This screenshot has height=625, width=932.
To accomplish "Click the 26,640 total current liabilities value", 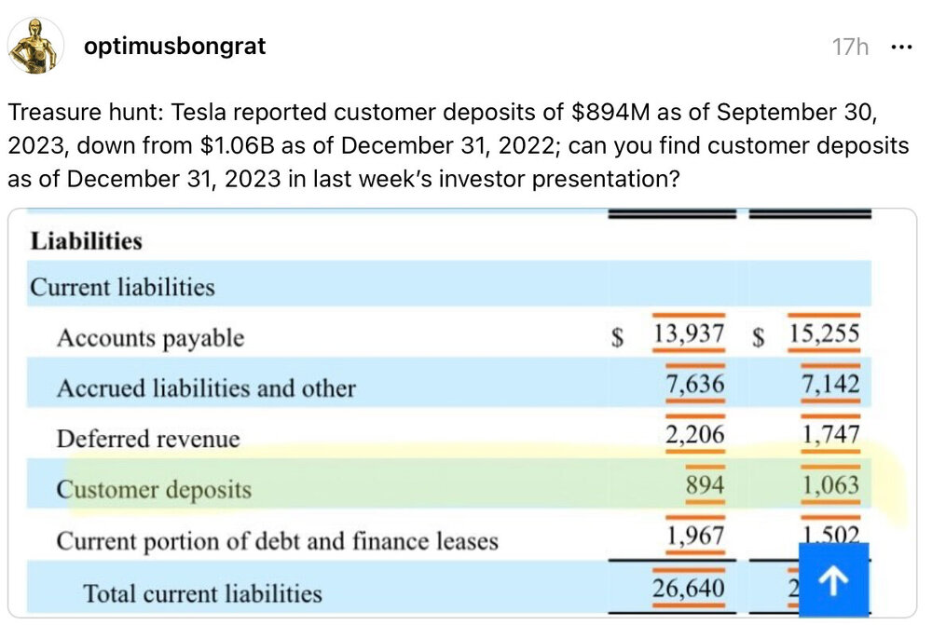I will [688, 588].
